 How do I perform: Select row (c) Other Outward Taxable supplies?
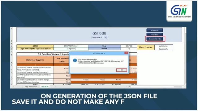[35, 76]
